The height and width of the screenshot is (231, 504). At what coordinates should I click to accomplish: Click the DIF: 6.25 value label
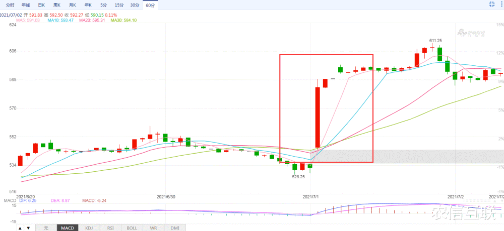tap(28, 200)
